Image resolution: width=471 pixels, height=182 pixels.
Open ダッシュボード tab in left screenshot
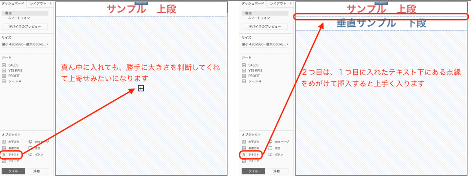[13, 3]
